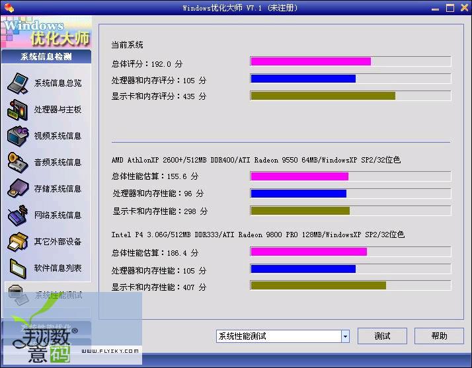The image size is (472, 368).
Task: Click the 处理器和内存性能：96 分 text
Action: (158, 194)
